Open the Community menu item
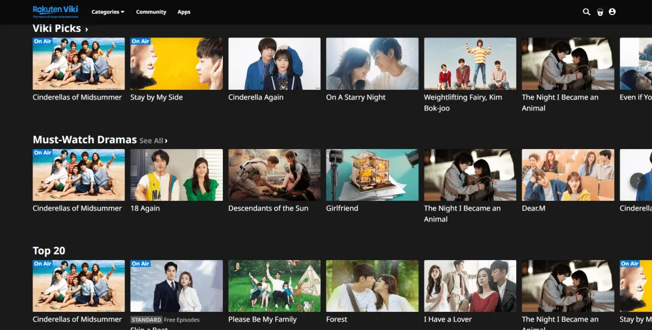The image size is (652, 330). (151, 12)
